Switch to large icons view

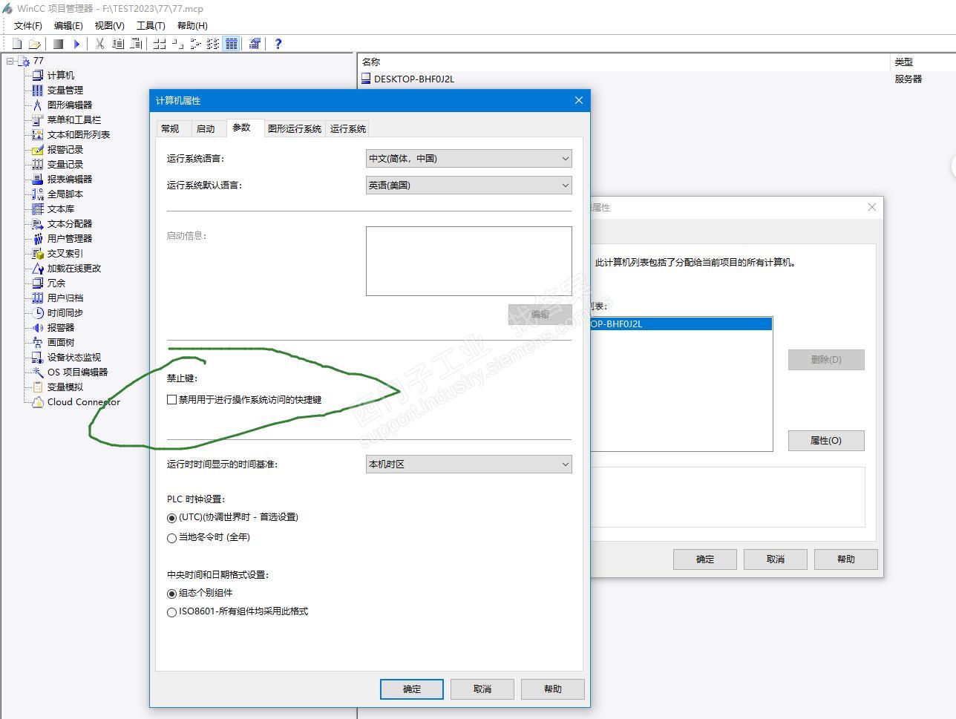tap(160, 44)
